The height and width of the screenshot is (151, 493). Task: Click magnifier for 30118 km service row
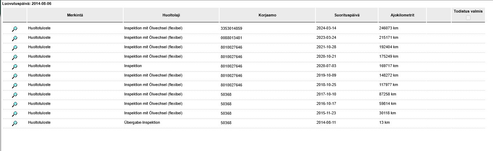pyautogui.click(x=15, y=114)
